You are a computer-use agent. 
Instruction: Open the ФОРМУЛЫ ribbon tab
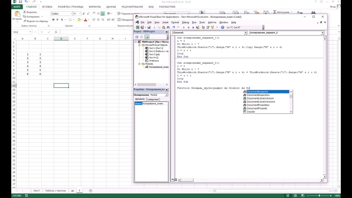(x=95, y=7)
